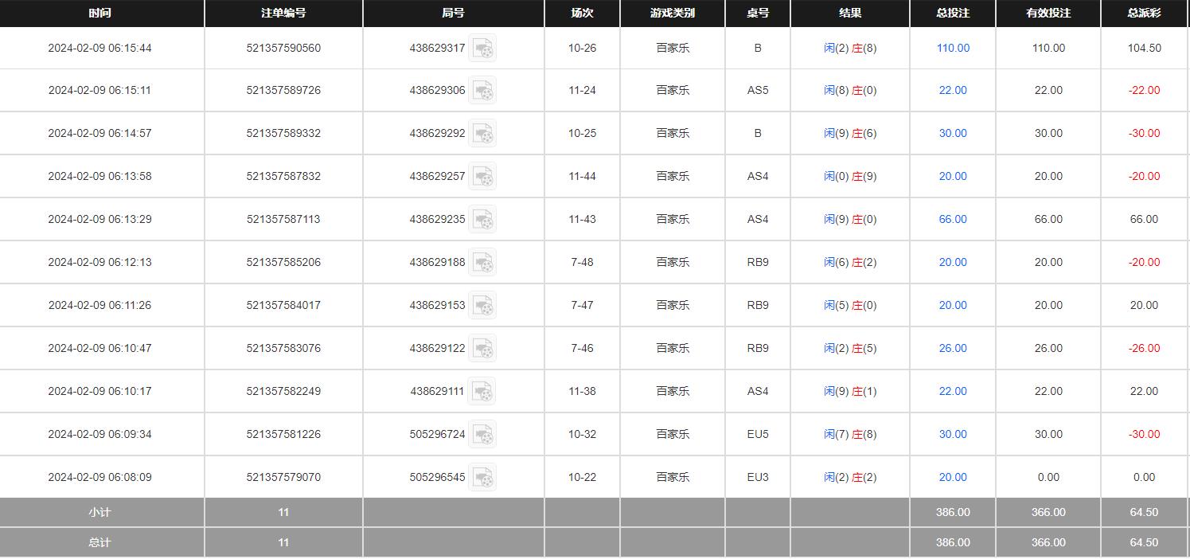1190x559 pixels.
Task: Open video replay icon for round 438629317
Action: 482,49
